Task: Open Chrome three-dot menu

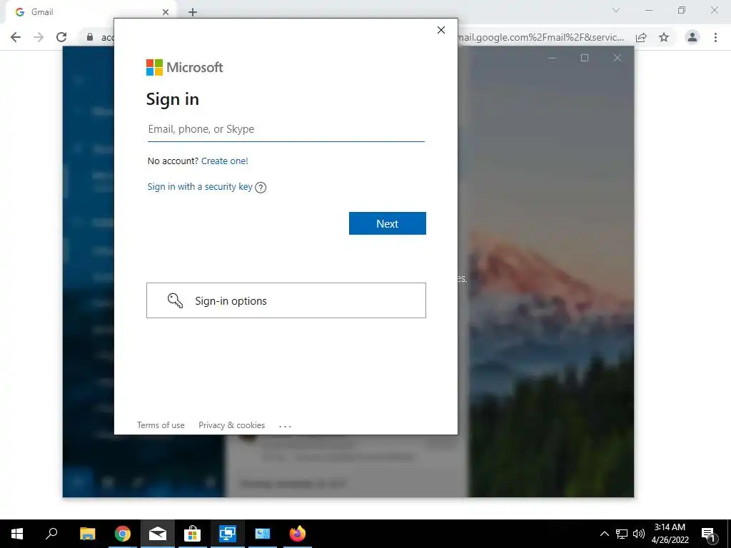Action: 715,37
